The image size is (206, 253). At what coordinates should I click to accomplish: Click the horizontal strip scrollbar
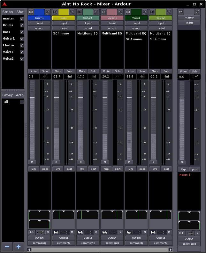pyautogui.click(x=100, y=249)
